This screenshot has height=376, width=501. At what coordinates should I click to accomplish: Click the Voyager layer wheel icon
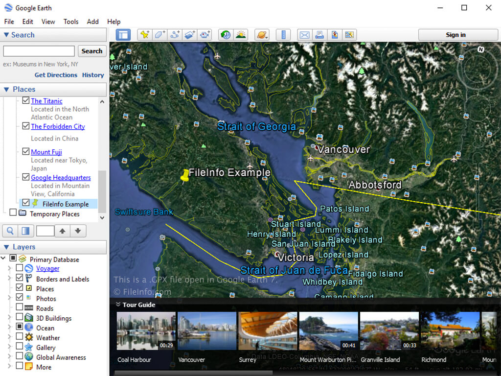[29, 268]
